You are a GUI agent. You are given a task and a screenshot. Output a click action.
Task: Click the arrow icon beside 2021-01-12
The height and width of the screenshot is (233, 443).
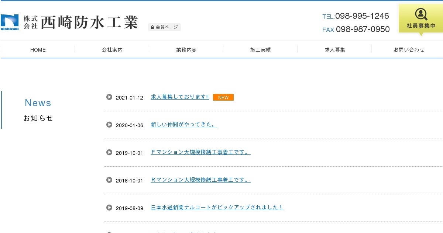[109, 97]
